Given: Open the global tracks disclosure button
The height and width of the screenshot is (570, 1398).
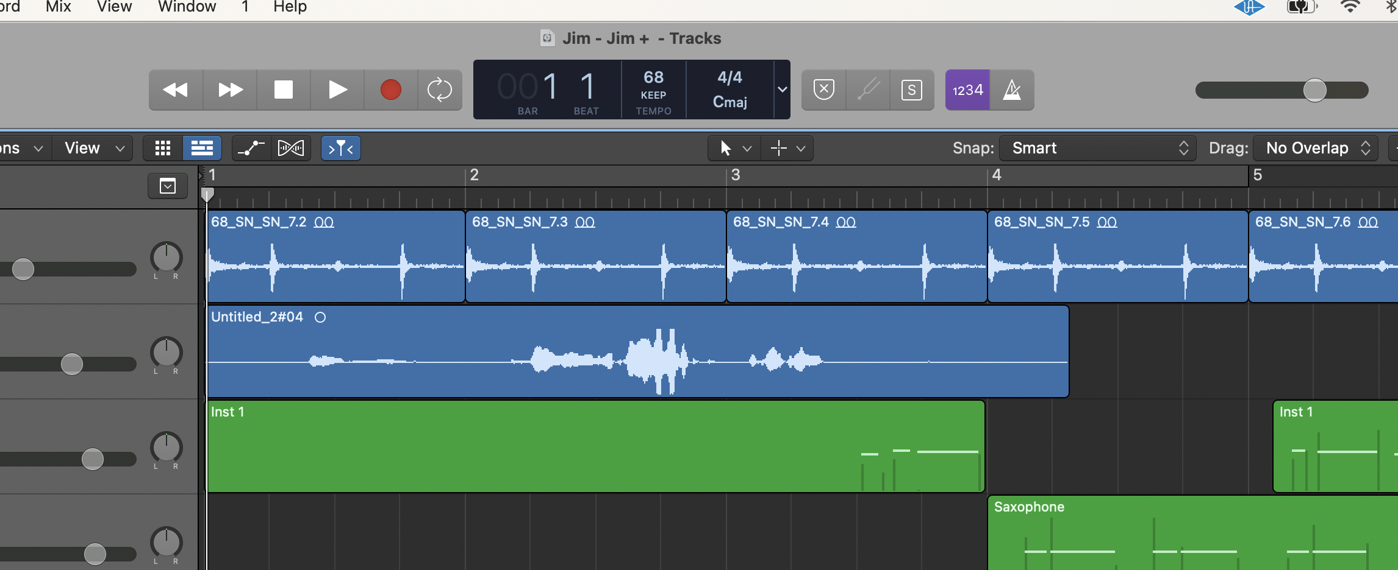Looking at the screenshot, I should tap(168, 186).
